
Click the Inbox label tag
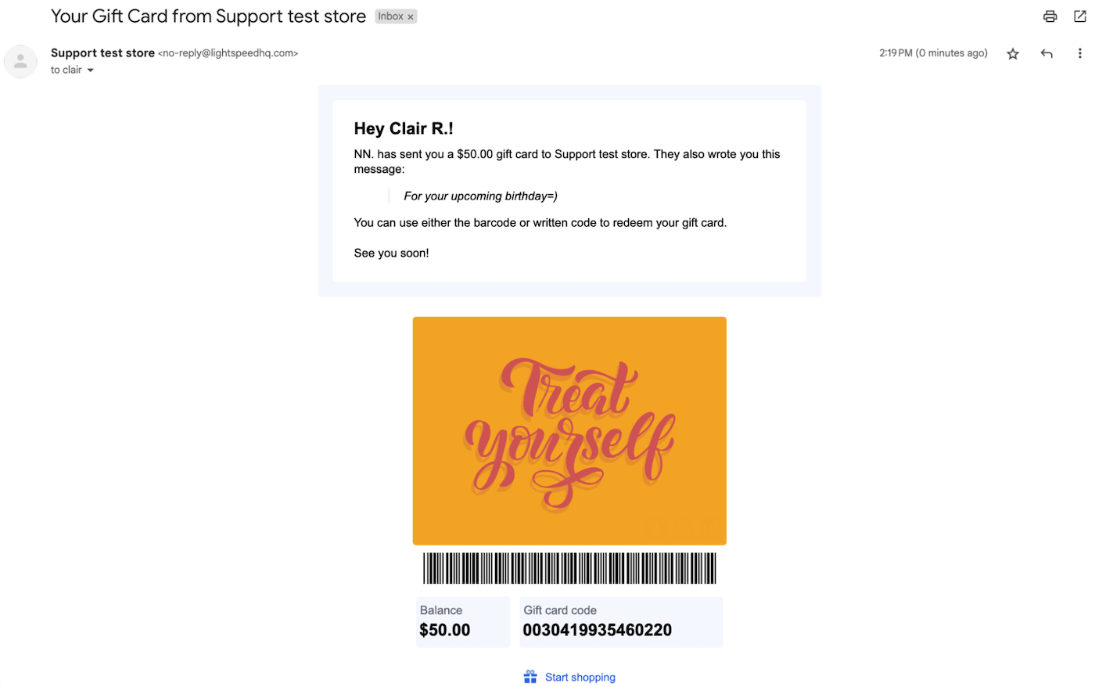coord(390,16)
